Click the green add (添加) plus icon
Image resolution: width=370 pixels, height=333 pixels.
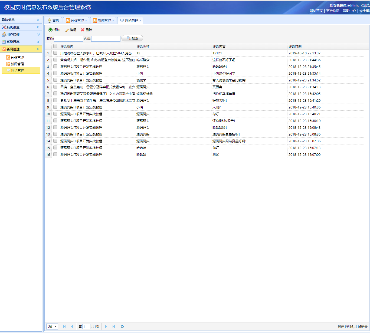50,30
